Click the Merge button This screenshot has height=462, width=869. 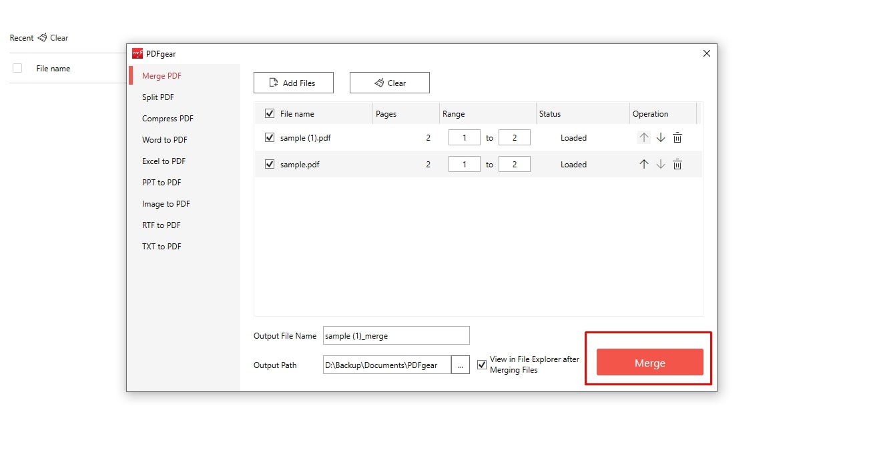(x=647, y=362)
